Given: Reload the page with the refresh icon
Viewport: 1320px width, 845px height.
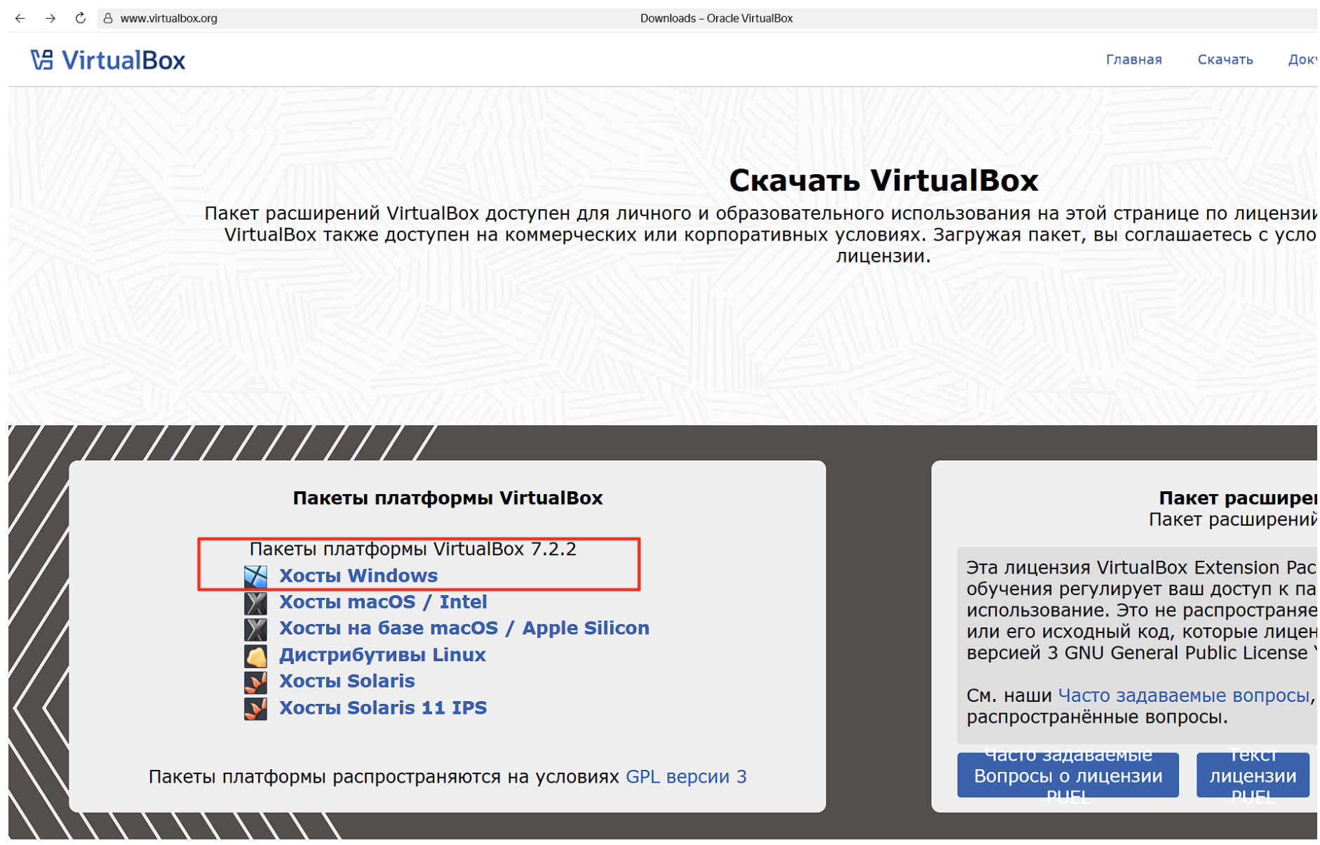Looking at the screenshot, I should coord(80,18).
